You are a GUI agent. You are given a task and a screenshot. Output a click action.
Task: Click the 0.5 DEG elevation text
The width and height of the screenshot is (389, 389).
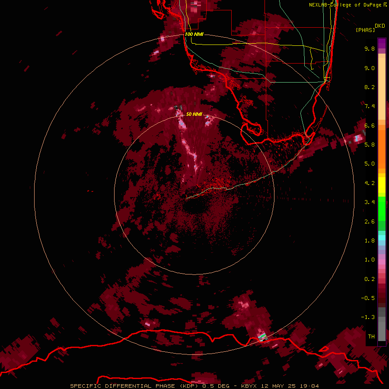pos(216,386)
